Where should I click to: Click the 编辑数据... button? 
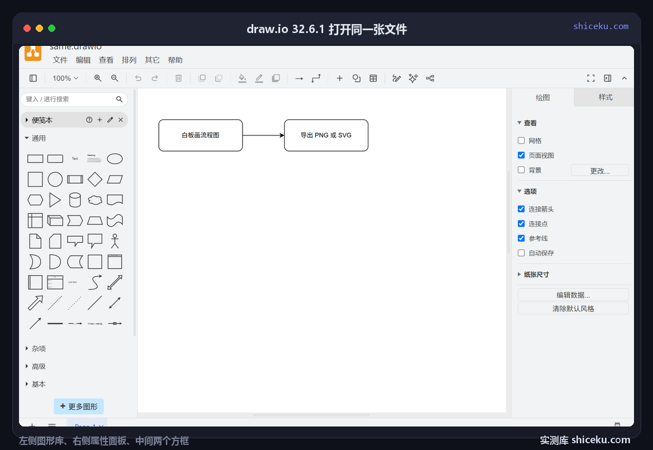573,295
